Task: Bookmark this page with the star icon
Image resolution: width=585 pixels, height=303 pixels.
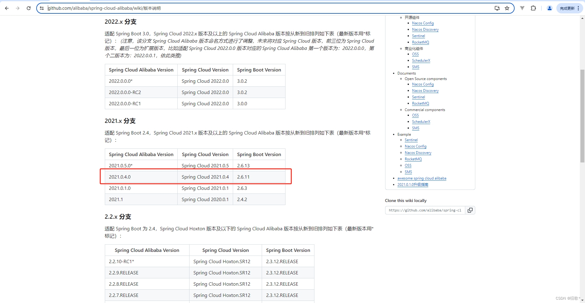Action: coord(507,8)
